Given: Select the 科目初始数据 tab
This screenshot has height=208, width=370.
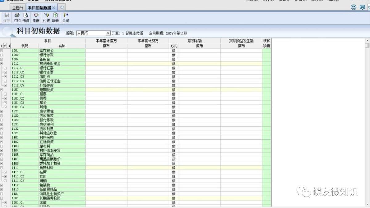Looking at the screenshot, I should coord(39,8).
